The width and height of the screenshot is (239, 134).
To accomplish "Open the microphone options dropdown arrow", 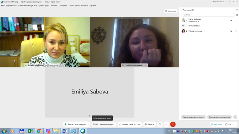I will click(89, 124).
